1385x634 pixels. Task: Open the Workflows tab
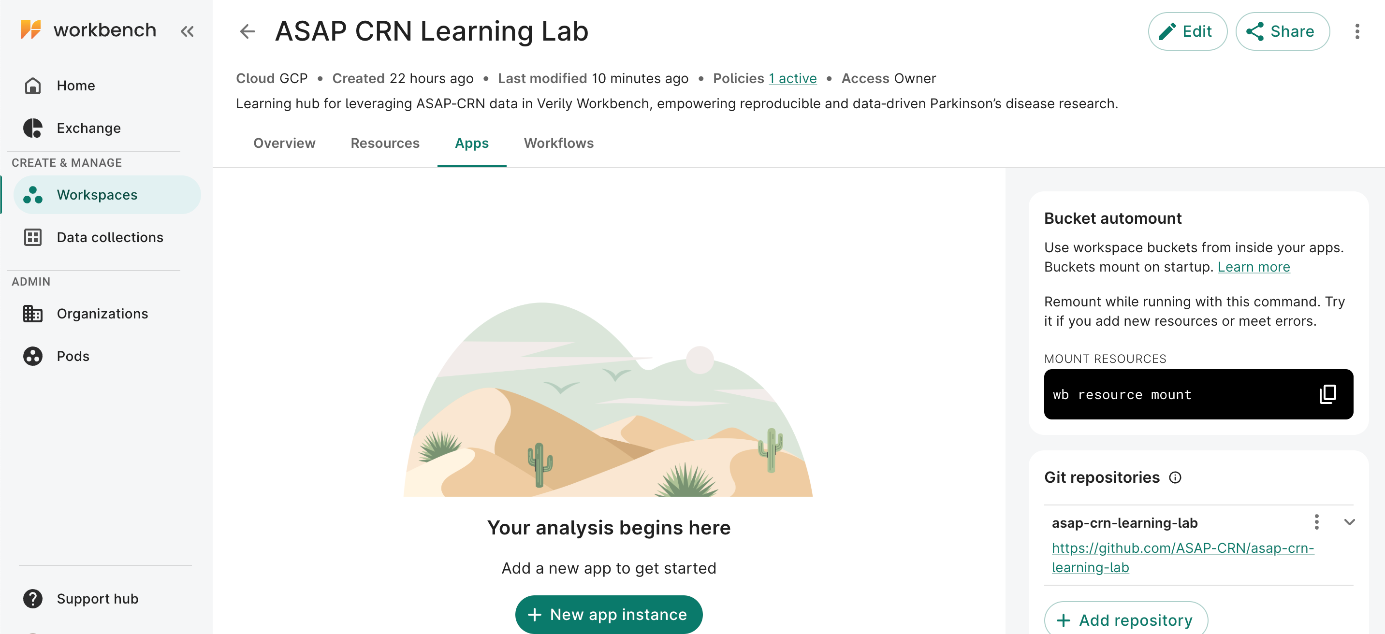click(559, 143)
